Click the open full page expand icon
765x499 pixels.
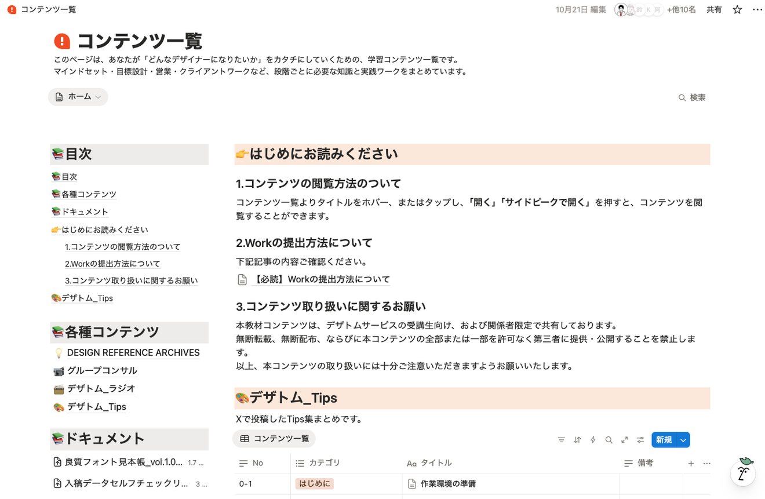coord(625,440)
